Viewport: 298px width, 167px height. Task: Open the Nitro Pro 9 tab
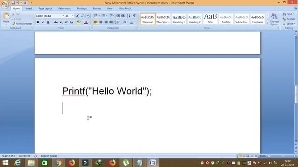[x=124, y=8]
